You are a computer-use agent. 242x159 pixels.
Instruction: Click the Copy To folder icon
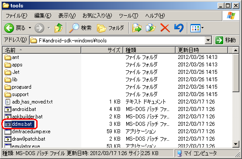(x=151, y=28)
